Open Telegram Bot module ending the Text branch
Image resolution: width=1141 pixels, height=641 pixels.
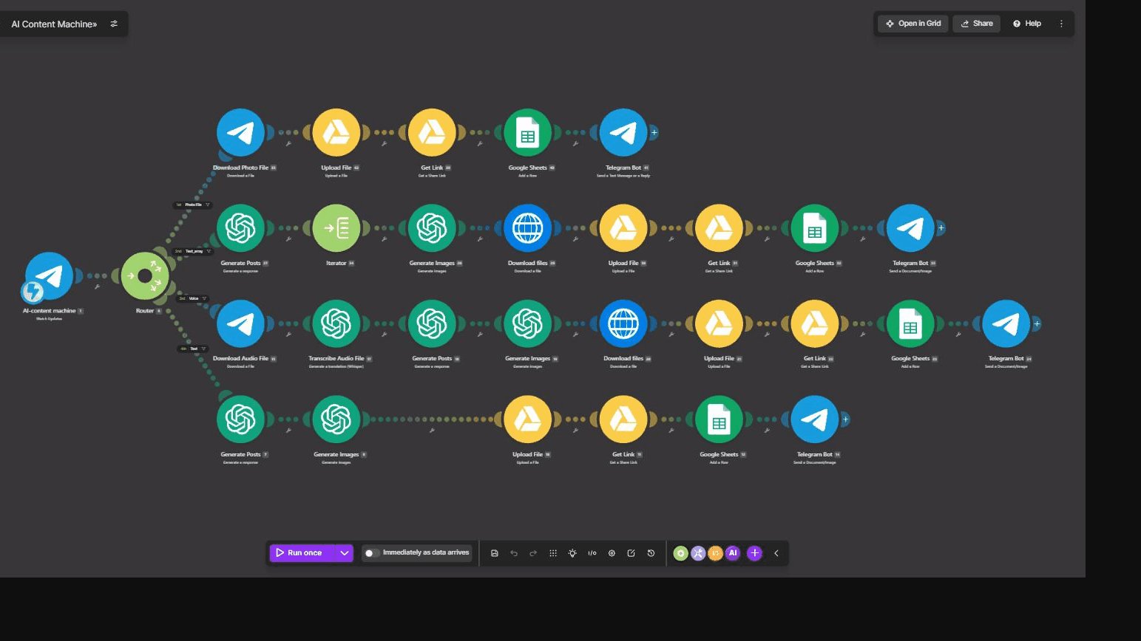[815, 419]
